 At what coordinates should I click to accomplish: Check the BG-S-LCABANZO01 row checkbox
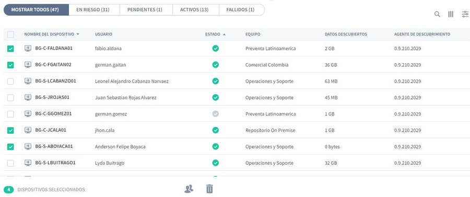pyautogui.click(x=10, y=82)
